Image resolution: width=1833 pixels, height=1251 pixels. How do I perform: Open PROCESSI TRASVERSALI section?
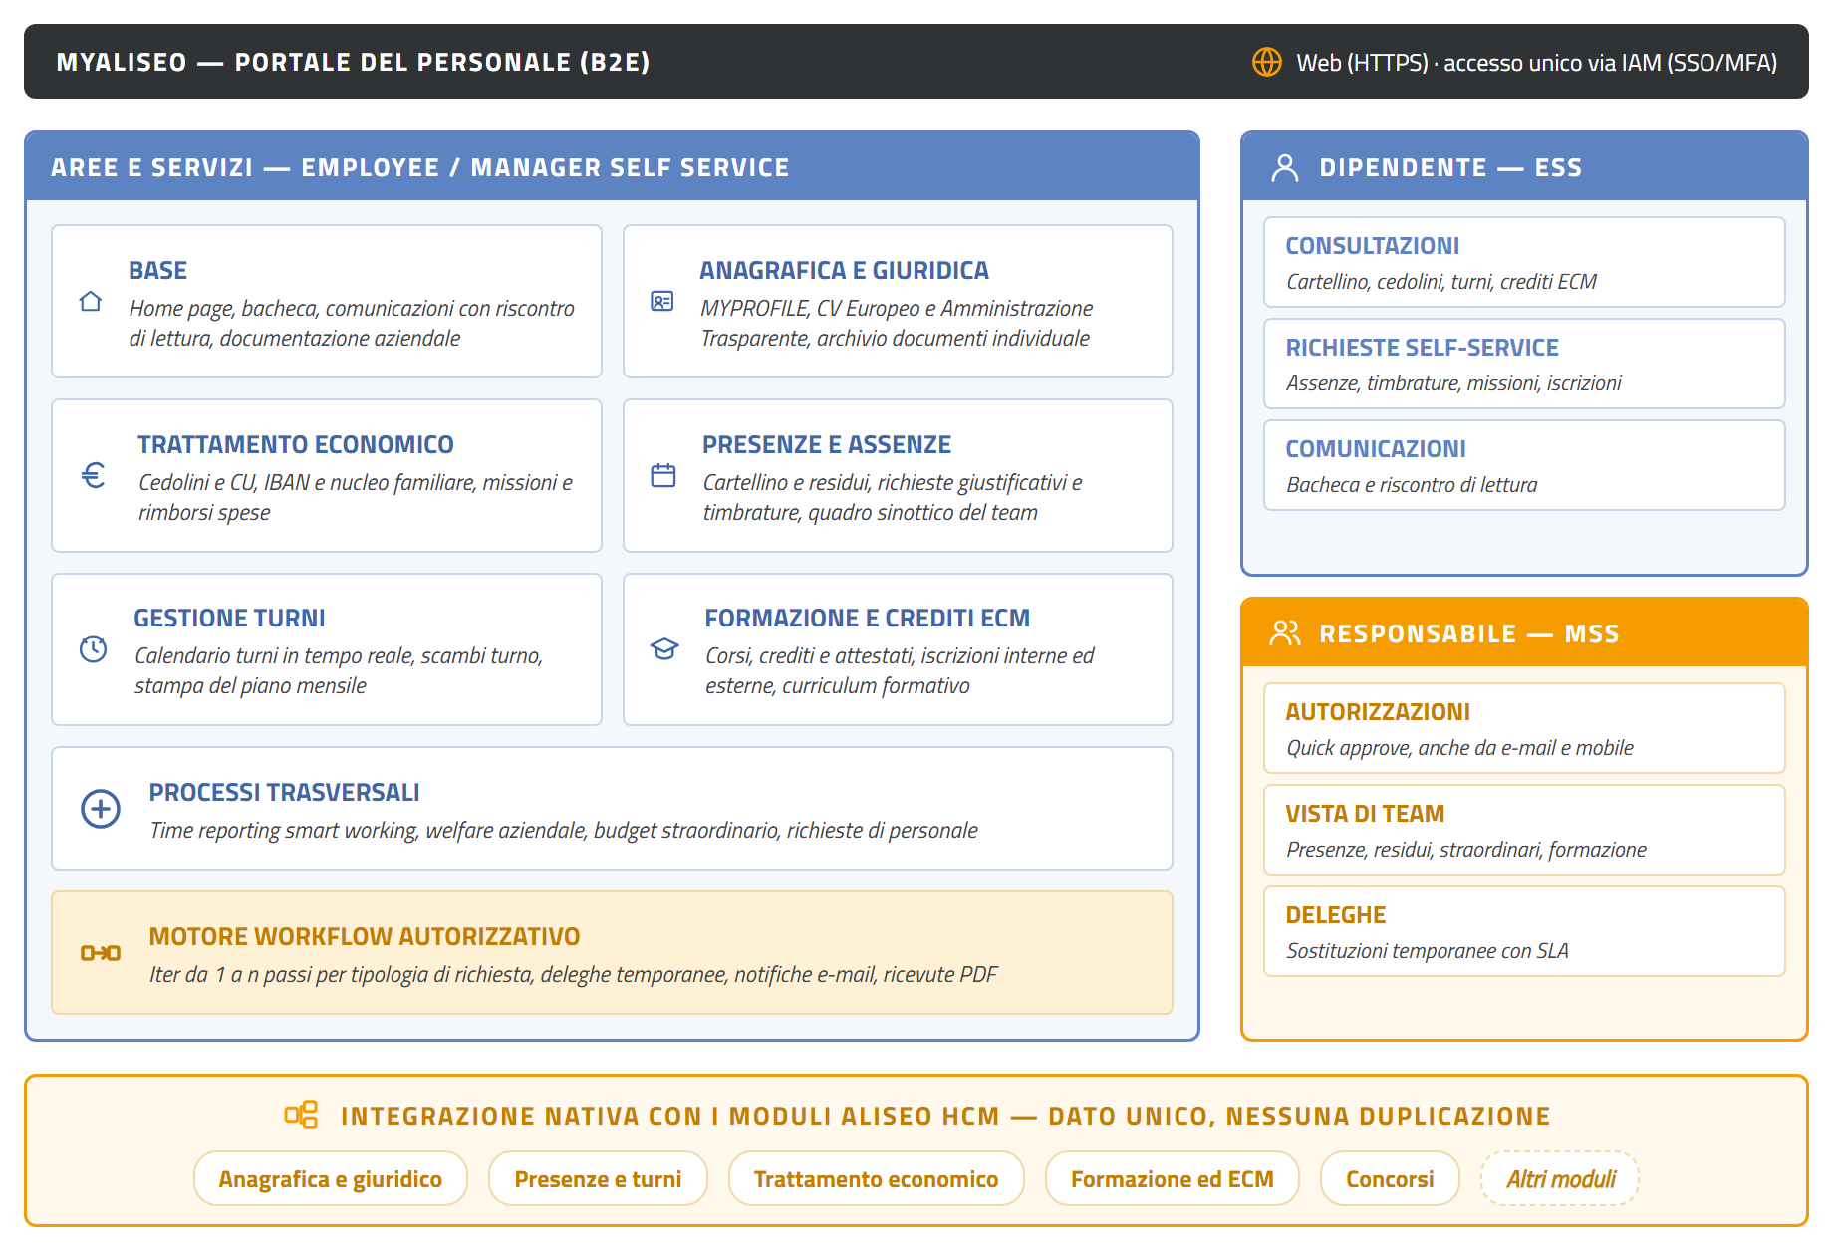[612, 809]
